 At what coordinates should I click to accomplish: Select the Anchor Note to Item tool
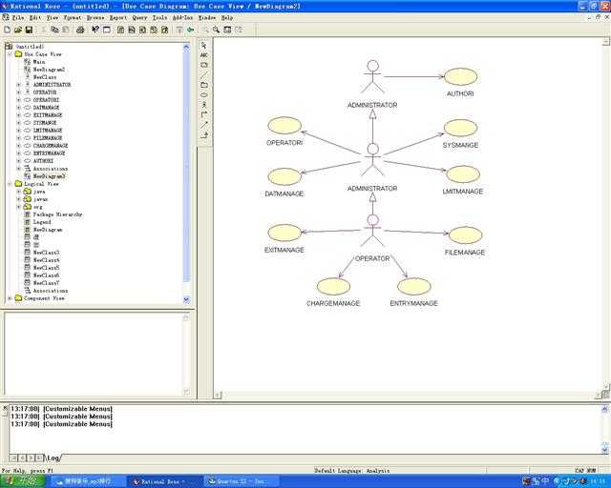pos(203,74)
